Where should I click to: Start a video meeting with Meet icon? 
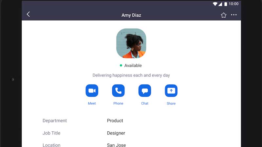pyautogui.click(x=92, y=91)
